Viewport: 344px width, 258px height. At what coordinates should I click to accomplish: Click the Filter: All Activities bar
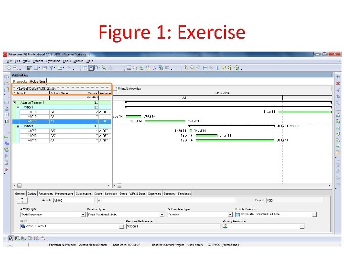pyautogui.click(x=224, y=89)
